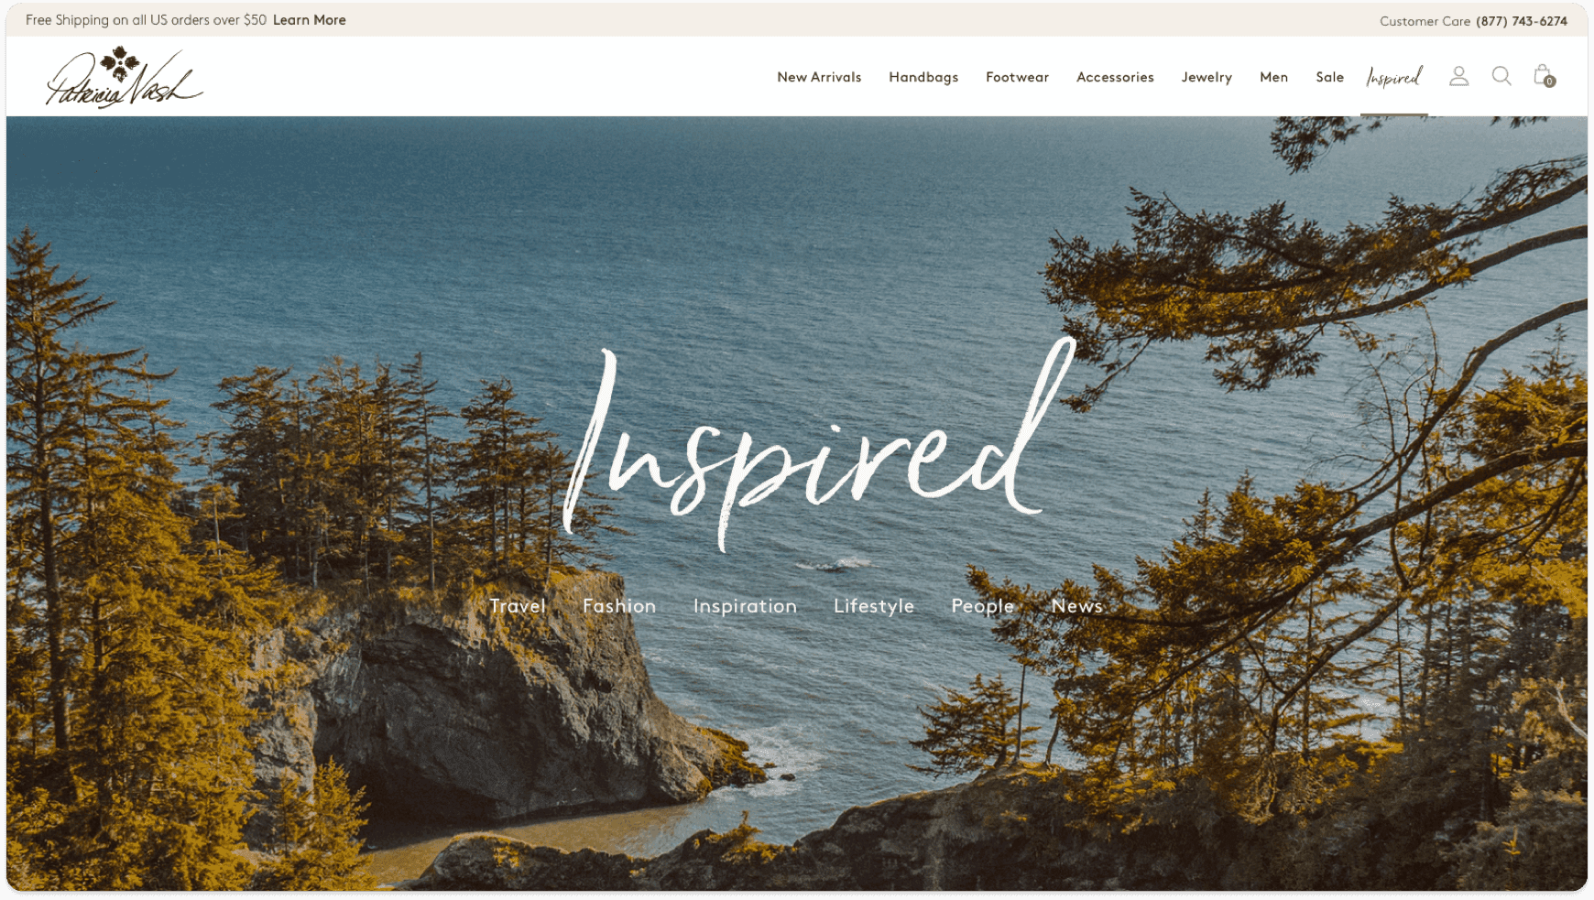Go to the Sale section
Image resolution: width=1594 pixels, height=900 pixels.
pyautogui.click(x=1329, y=77)
